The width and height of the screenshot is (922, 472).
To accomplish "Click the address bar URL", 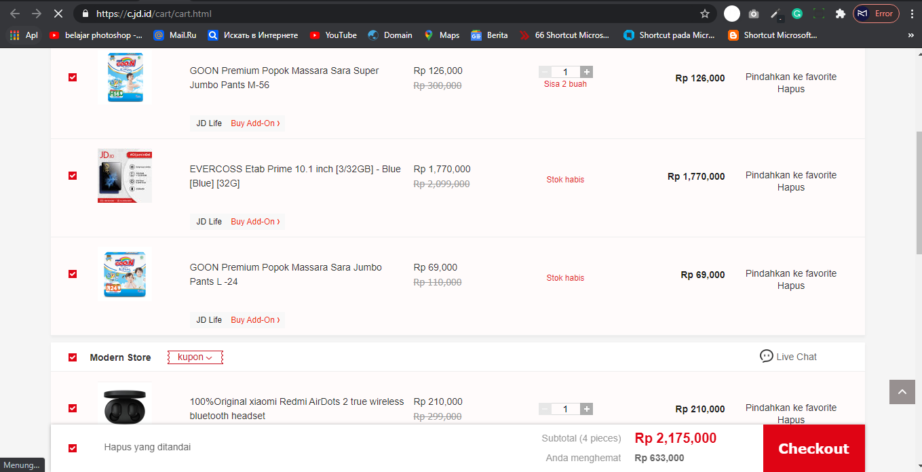I will [155, 14].
